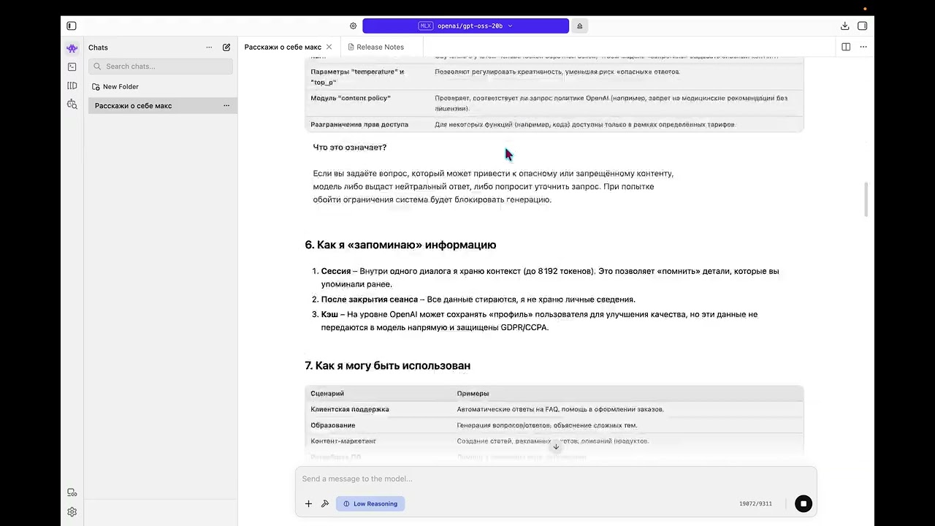The height and width of the screenshot is (526, 935).
Task: Open the LM Link device icon
Action: [x=72, y=492]
